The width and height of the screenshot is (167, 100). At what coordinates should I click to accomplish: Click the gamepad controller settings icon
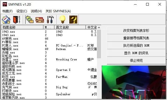point(40,20)
